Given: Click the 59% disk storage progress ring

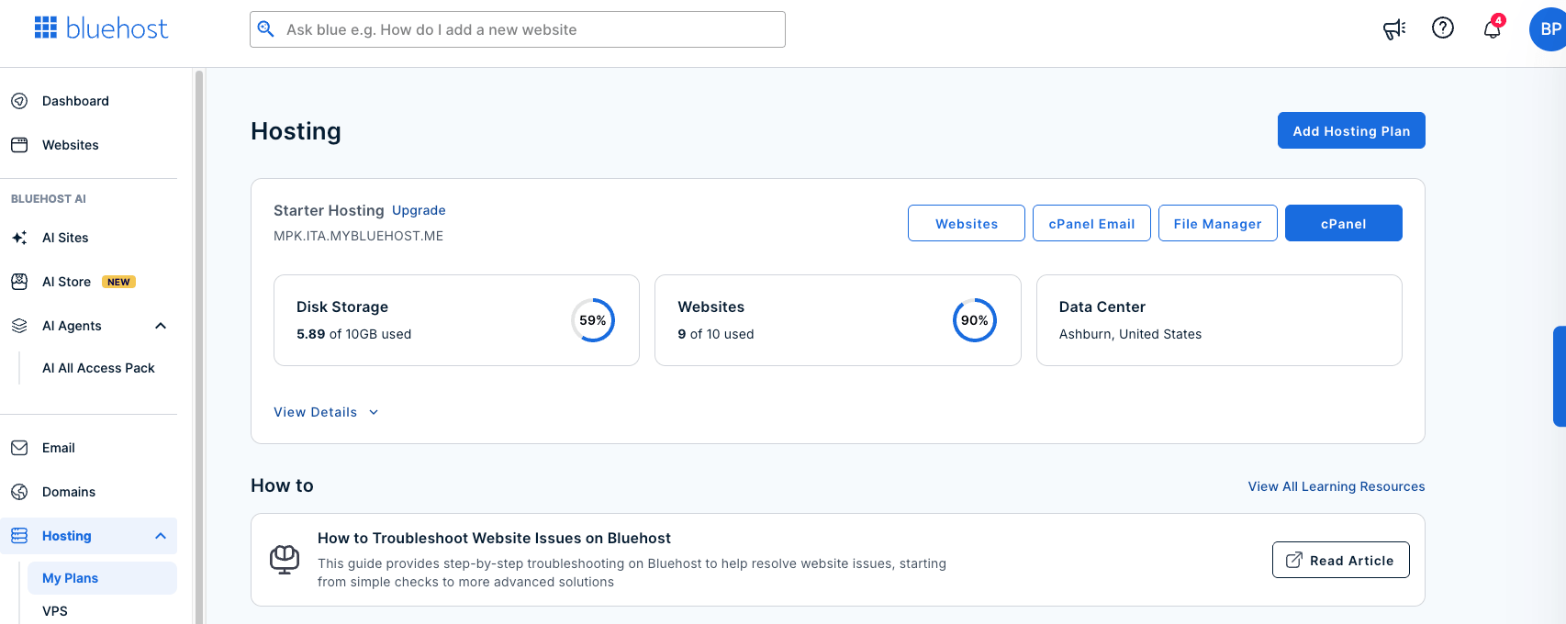Looking at the screenshot, I should pos(593,320).
